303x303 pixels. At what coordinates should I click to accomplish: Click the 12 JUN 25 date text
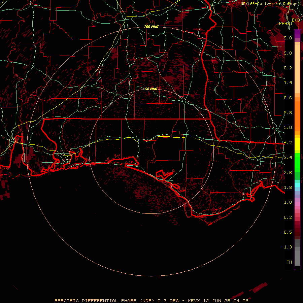point(216,301)
